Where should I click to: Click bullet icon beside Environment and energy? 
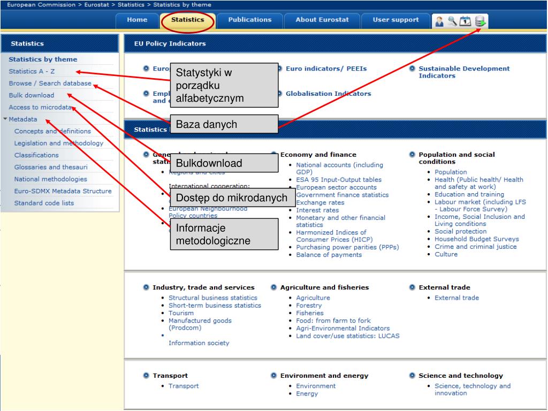coord(273,375)
